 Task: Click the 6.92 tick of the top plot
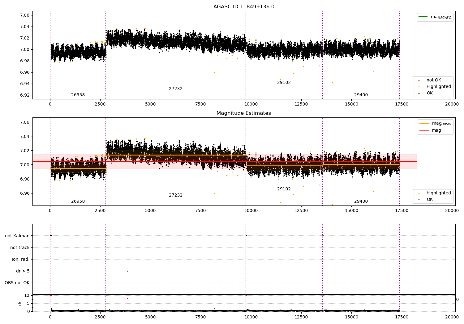pyautogui.click(x=25, y=95)
